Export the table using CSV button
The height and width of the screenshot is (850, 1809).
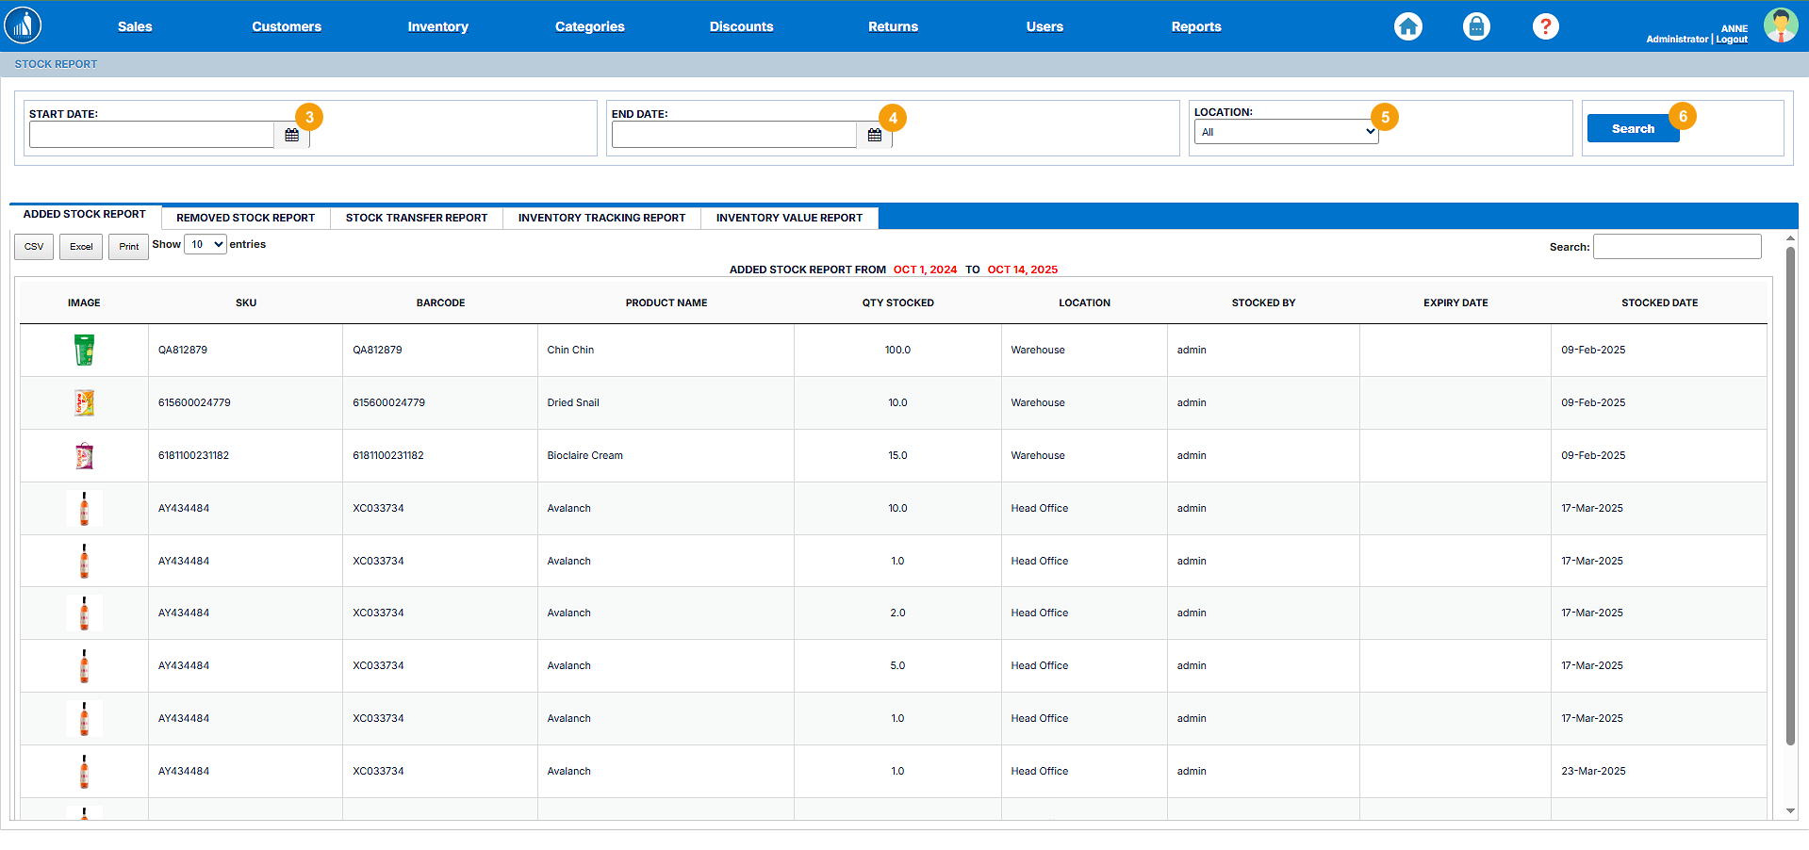pos(34,247)
